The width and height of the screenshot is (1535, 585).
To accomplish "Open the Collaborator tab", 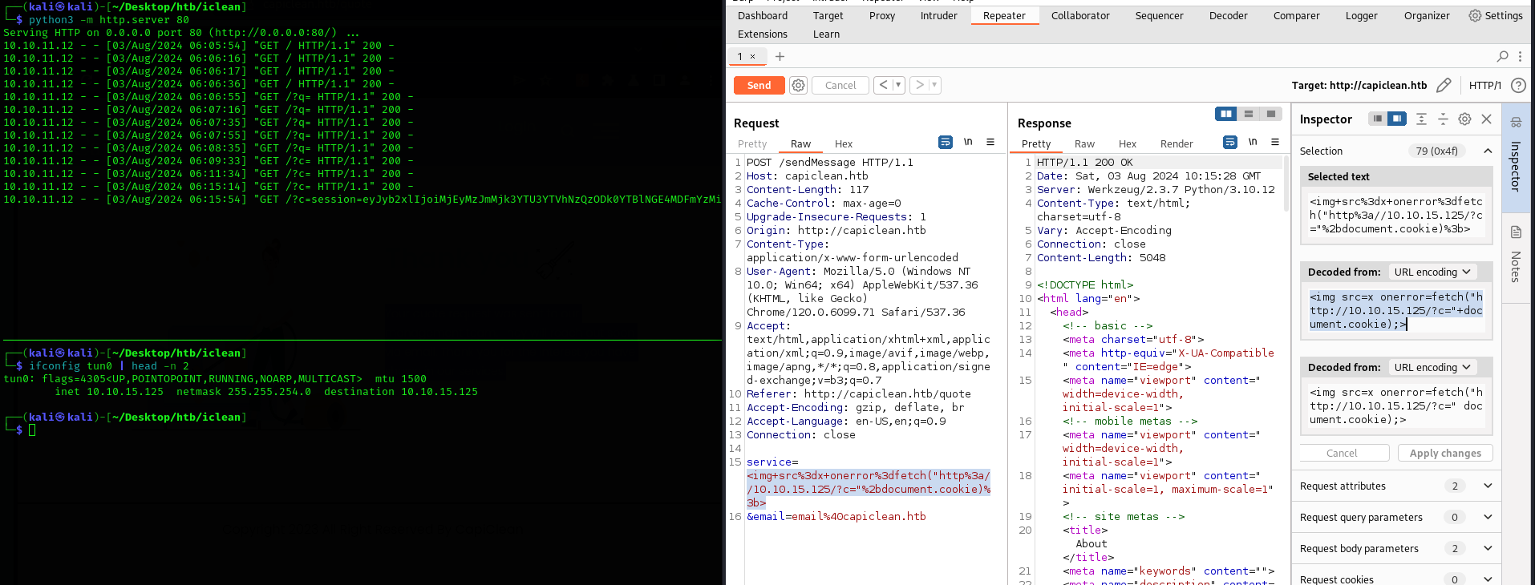I will (x=1080, y=15).
